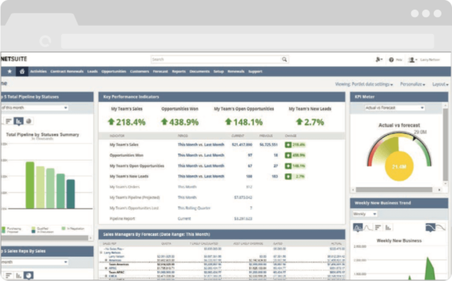The image size is (452, 281).
Task: Click the NetSuite logo
Action: tap(14, 59)
